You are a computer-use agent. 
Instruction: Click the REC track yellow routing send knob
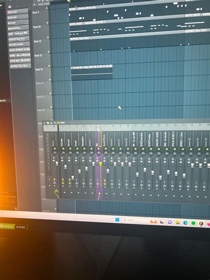point(100,194)
